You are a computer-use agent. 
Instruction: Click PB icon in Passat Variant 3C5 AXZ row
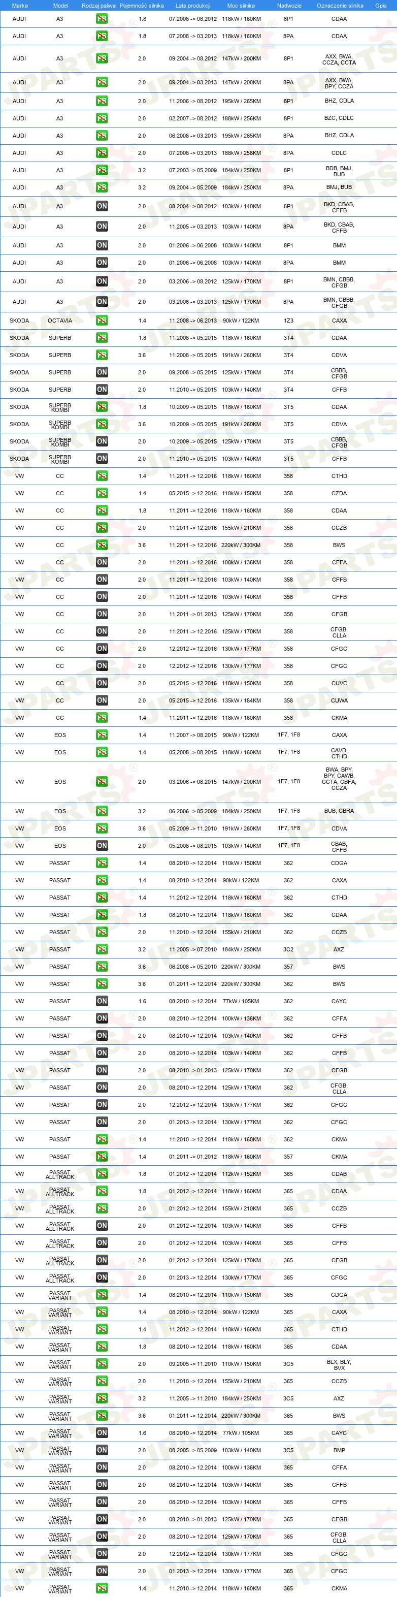point(102,1398)
